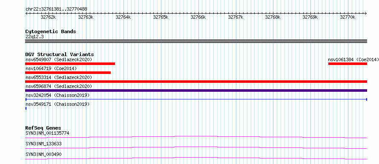The height and width of the screenshot is (164, 379).
Task: Click the red bar of nsv1064719
Action: coord(68,73)
